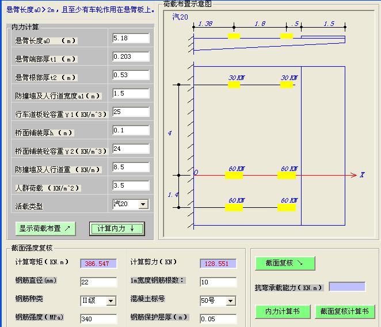Click the origin label O in the diagram
Viewport: 381px width, 327px height.
(x=196, y=172)
